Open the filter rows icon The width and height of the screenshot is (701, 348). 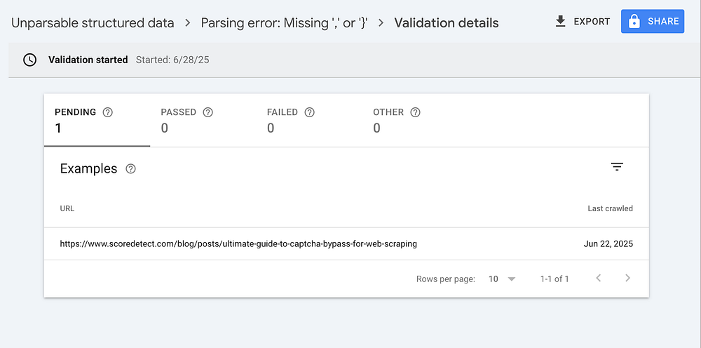click(617, 167)
